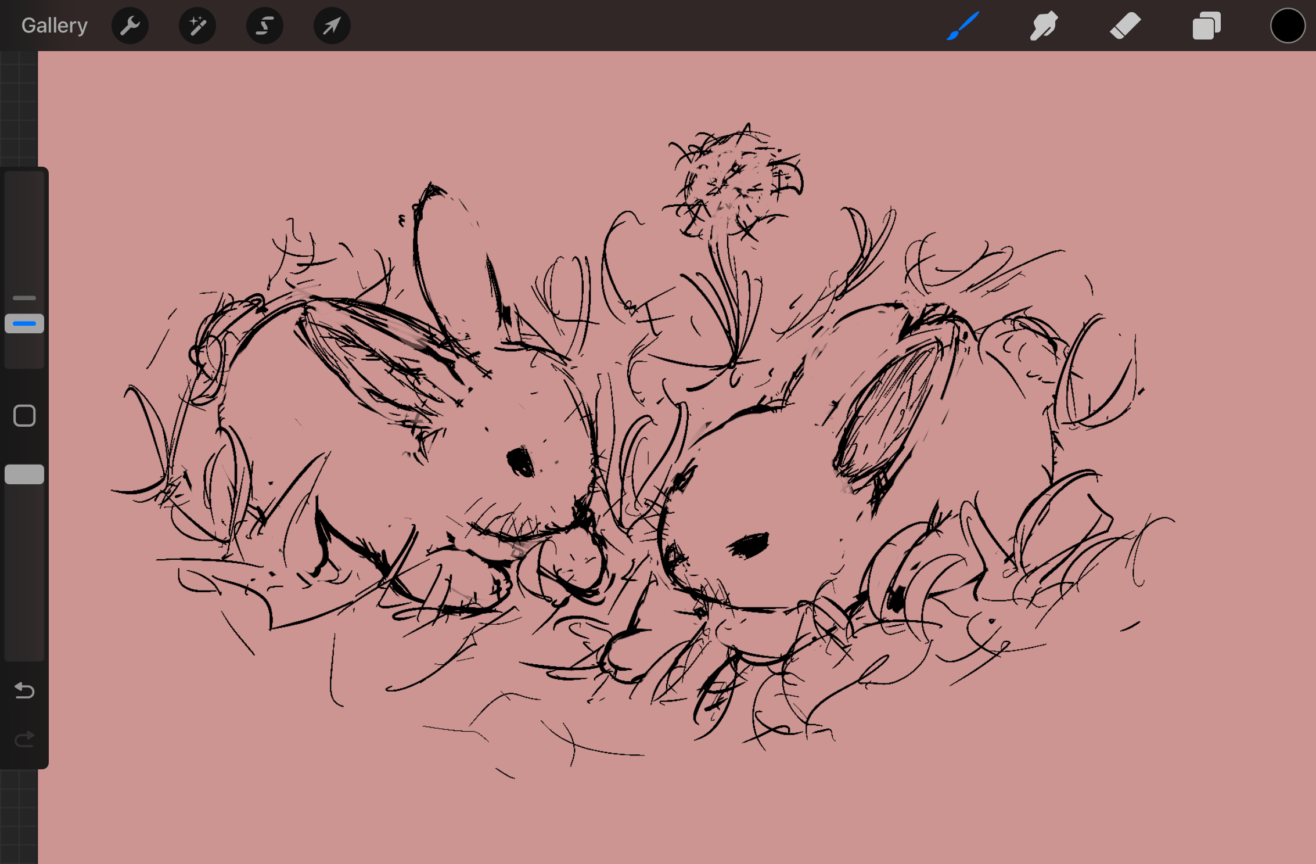The width and height of the screenshot is (1316, 864).
Task: Open the Adjustments magic wand menu
Action: 197,26
